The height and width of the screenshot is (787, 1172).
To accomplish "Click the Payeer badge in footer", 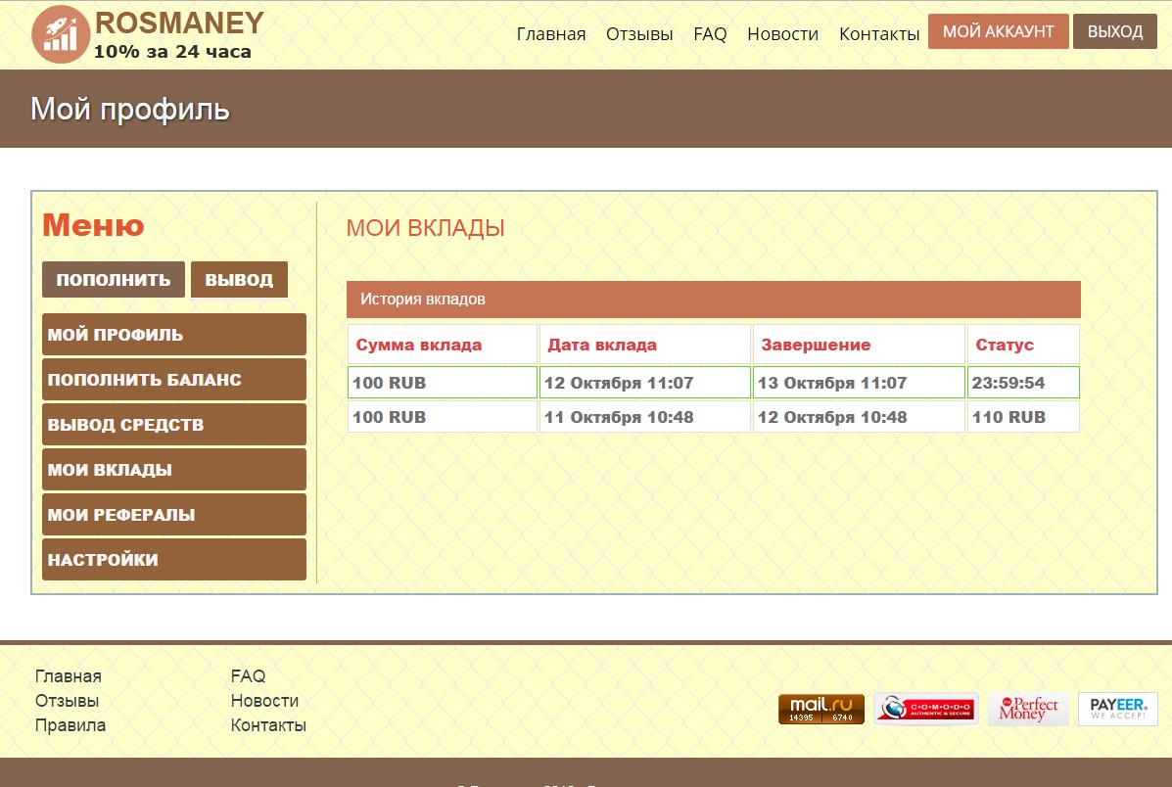I will (1117, 709).
